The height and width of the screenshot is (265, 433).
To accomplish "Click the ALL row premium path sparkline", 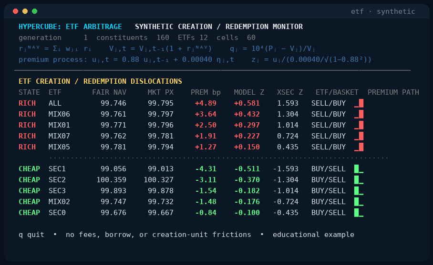I will click(x=359, y=103).
